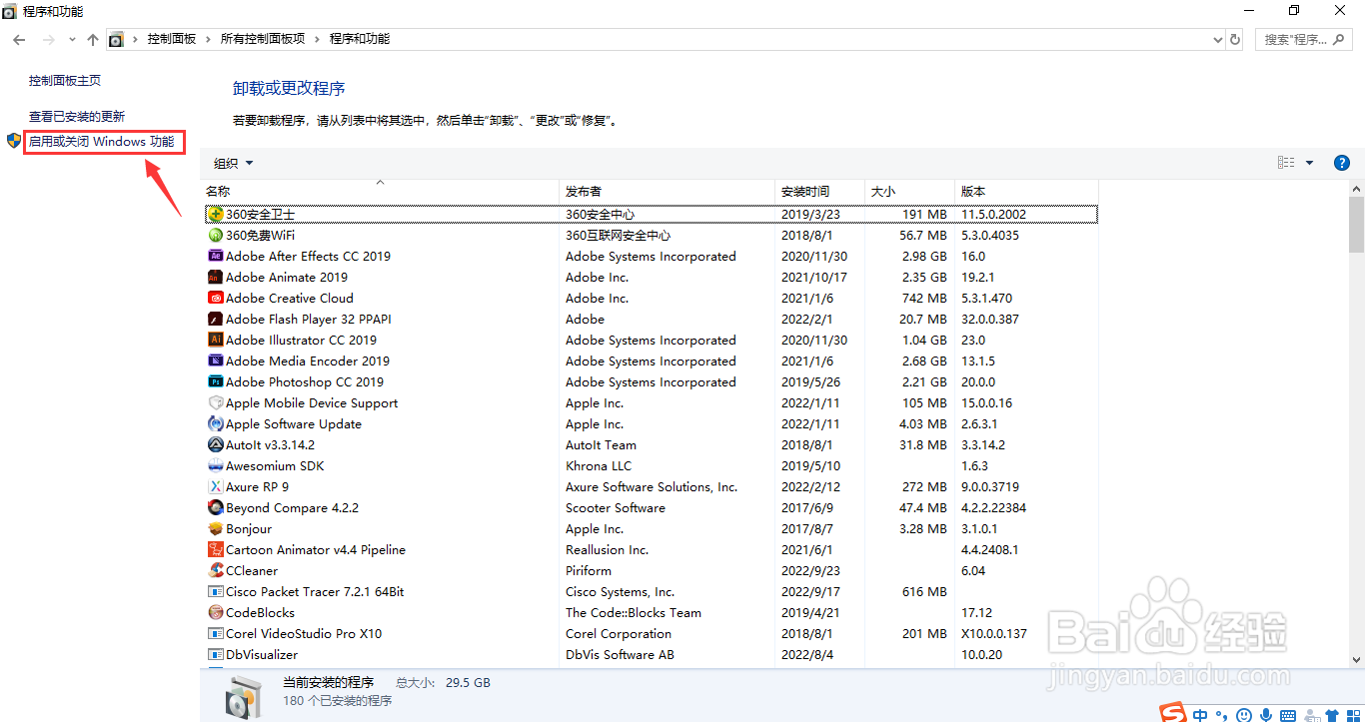
Task: Go up one folder level arrow
Action: point(93,39)
